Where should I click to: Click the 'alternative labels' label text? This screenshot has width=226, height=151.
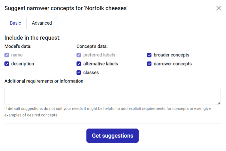pos(101,64)
